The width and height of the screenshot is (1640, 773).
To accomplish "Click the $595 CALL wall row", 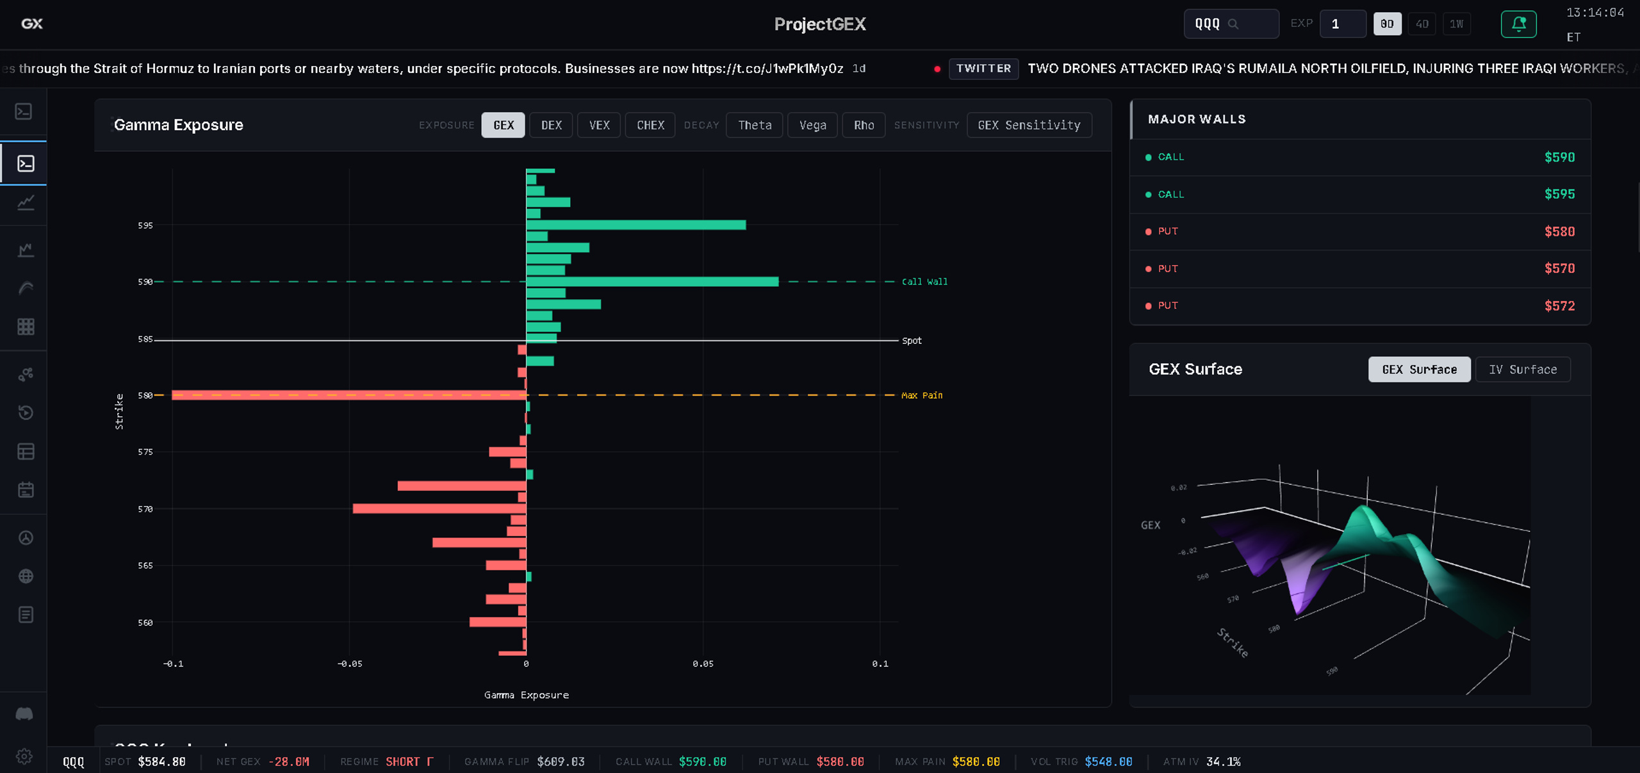I will (1361, 195).
